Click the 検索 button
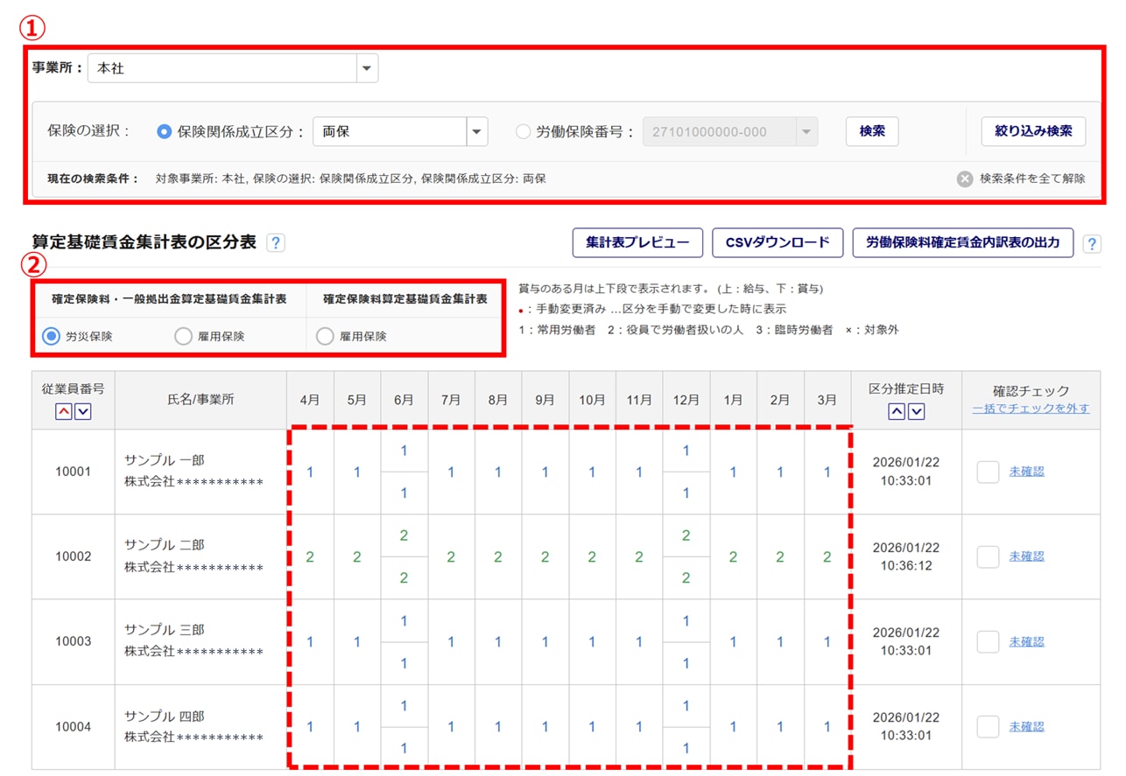 pos(871,131)
